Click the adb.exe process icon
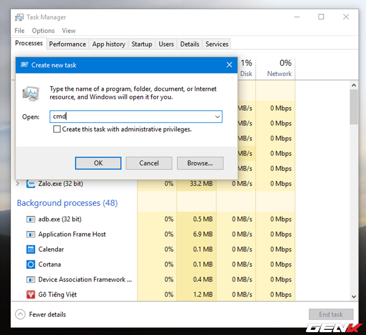 pyautogui.click(x=31, y=219)
